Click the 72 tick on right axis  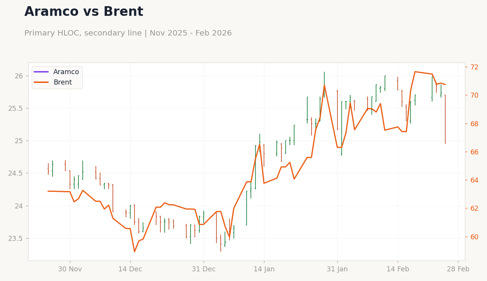click(x=474, y=67)
